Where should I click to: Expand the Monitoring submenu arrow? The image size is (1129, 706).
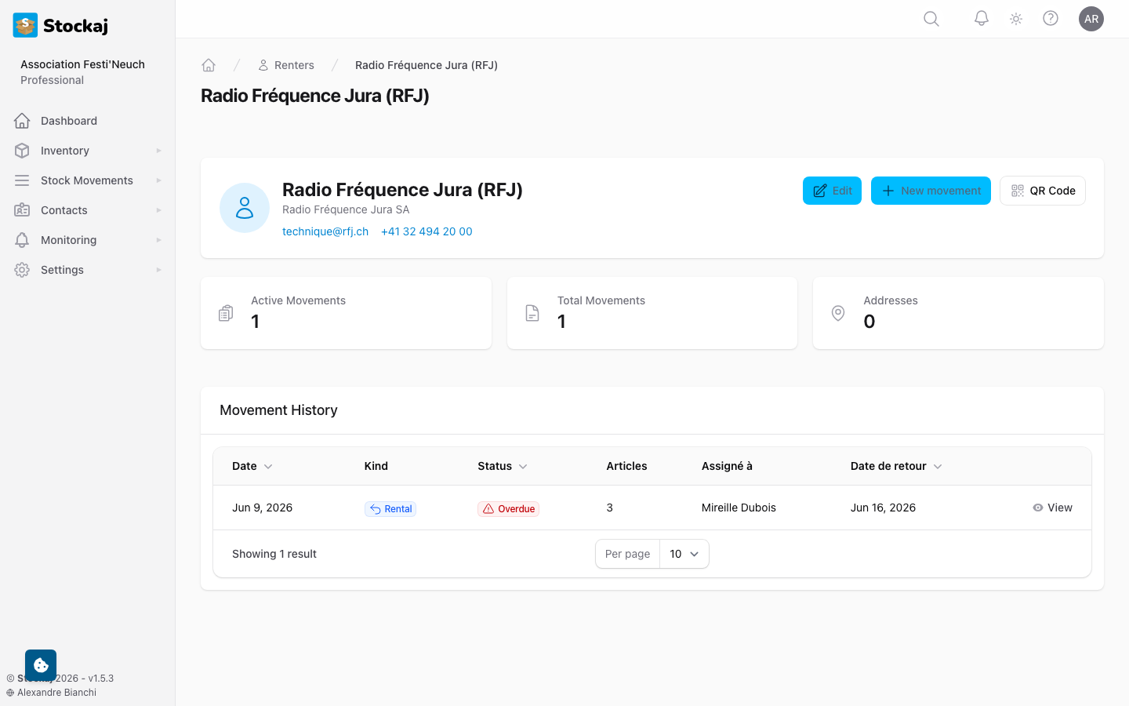tap(158, 240)
